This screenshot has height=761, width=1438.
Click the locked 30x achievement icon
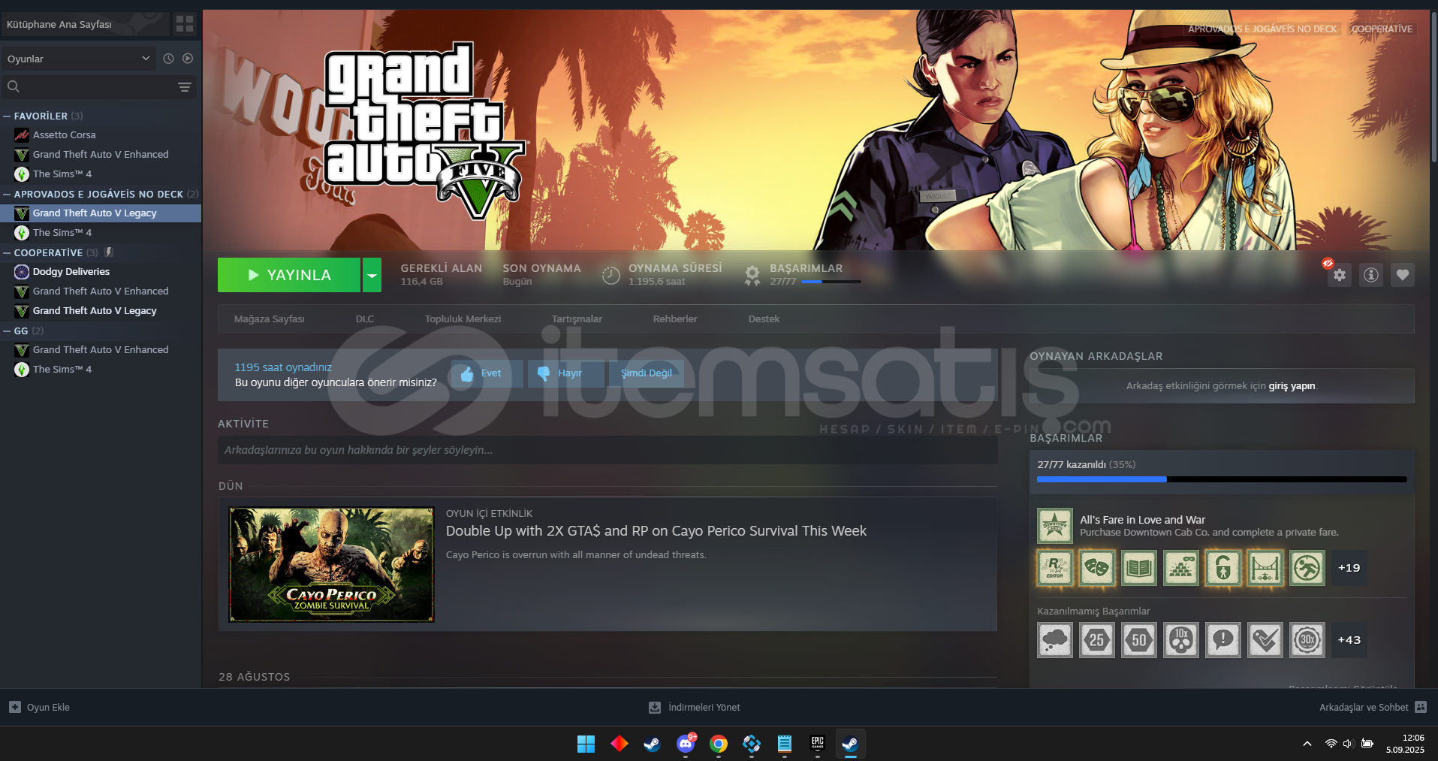(1307, 640)
